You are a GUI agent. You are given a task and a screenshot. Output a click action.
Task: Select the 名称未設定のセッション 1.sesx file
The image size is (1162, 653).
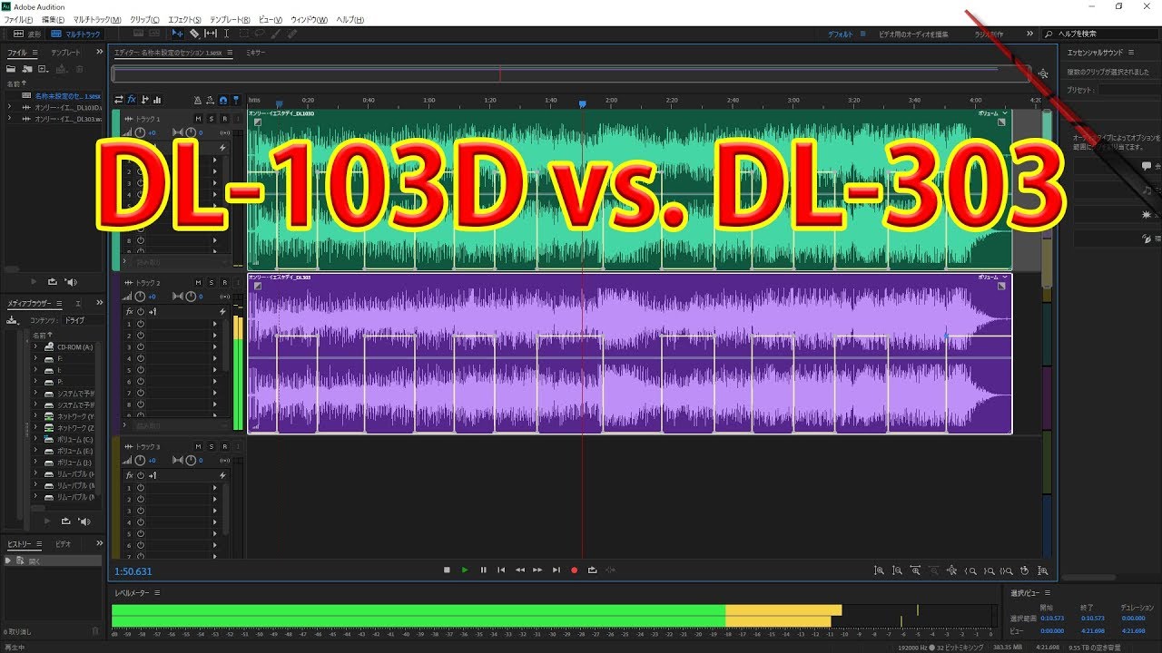[68, 95]
